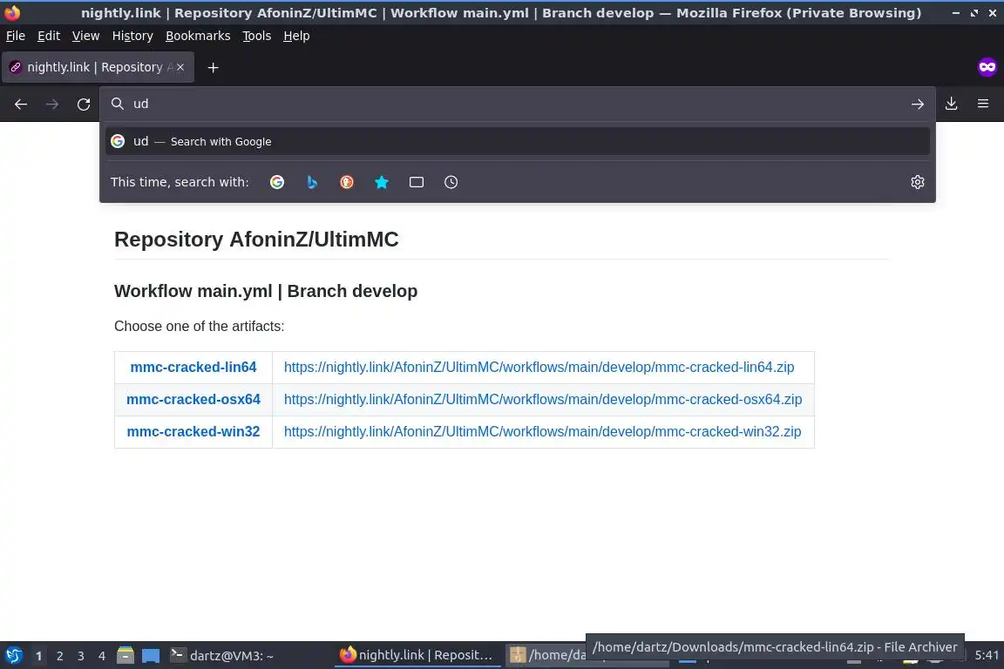Click the Firefox logo in the title bar

pyautogui.click(x=12, y=13)
